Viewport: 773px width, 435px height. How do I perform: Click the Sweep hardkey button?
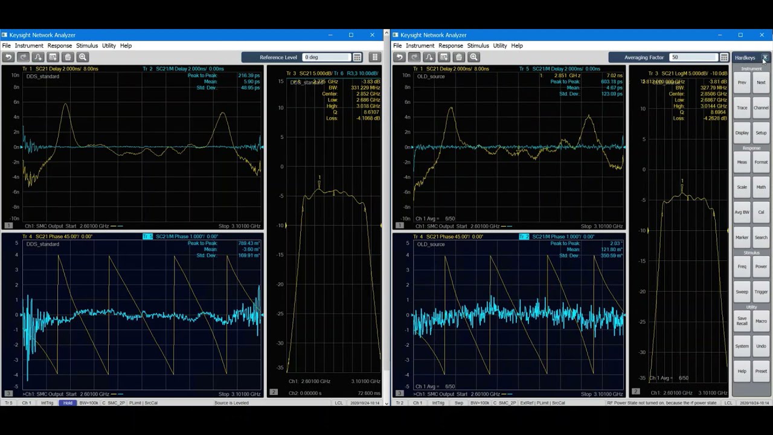click(742, 292)
